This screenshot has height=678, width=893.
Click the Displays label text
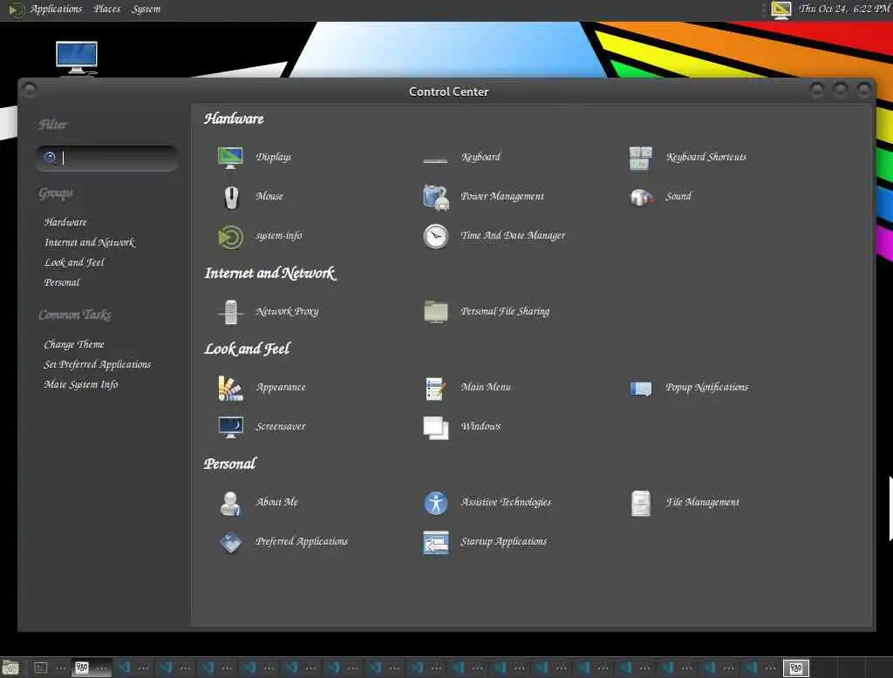click(273, 157)
